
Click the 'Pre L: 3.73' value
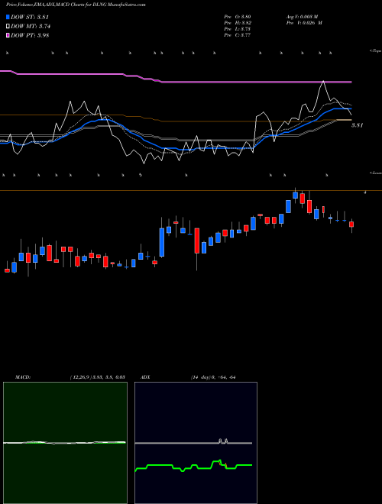point(238,29)
